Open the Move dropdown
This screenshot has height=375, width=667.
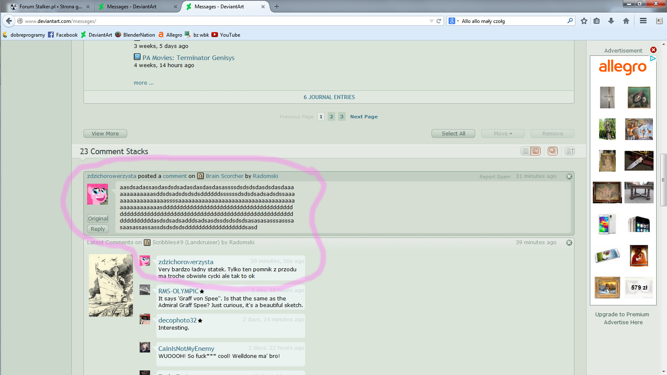click(x=503, y=134)
